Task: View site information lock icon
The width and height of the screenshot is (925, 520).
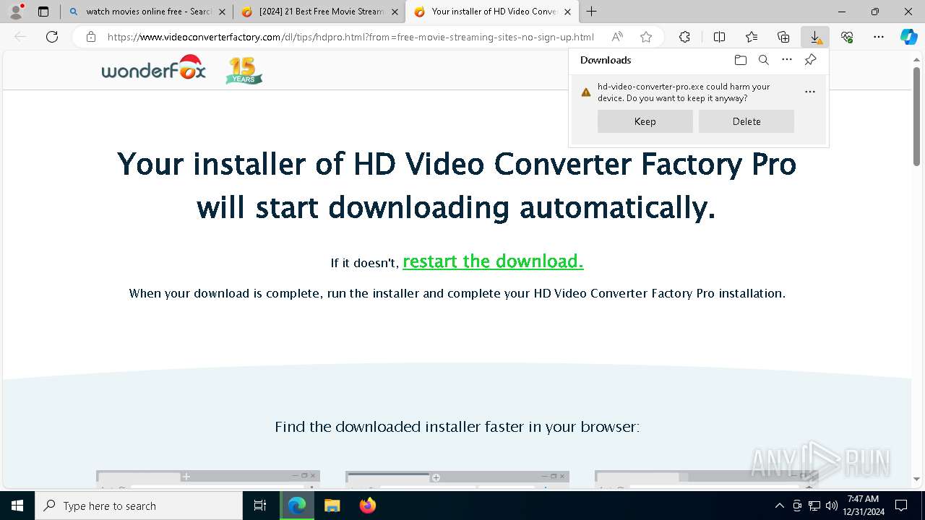Action: [91, 37]
